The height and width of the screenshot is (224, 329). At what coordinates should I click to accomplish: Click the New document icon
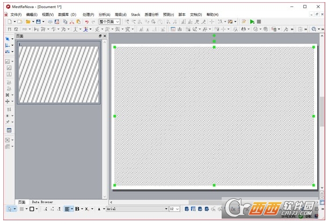10,21
